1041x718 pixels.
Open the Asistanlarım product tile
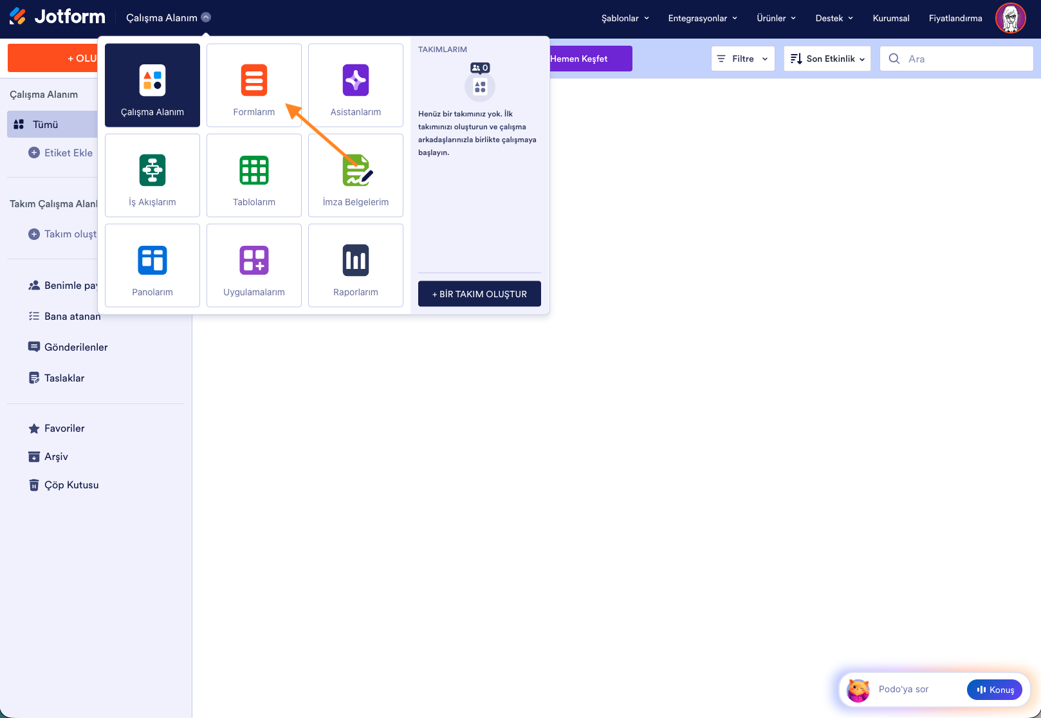(356, 86)
